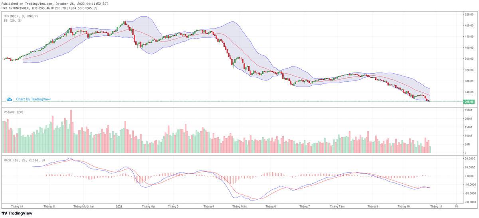The width and height of the screenshot is (479, 218).
Task: Select 'Tháng Năm' on the time axis
Action: (x=240, y=206)
